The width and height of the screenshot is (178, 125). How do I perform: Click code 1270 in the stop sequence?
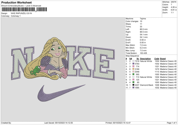coord(157,69)
